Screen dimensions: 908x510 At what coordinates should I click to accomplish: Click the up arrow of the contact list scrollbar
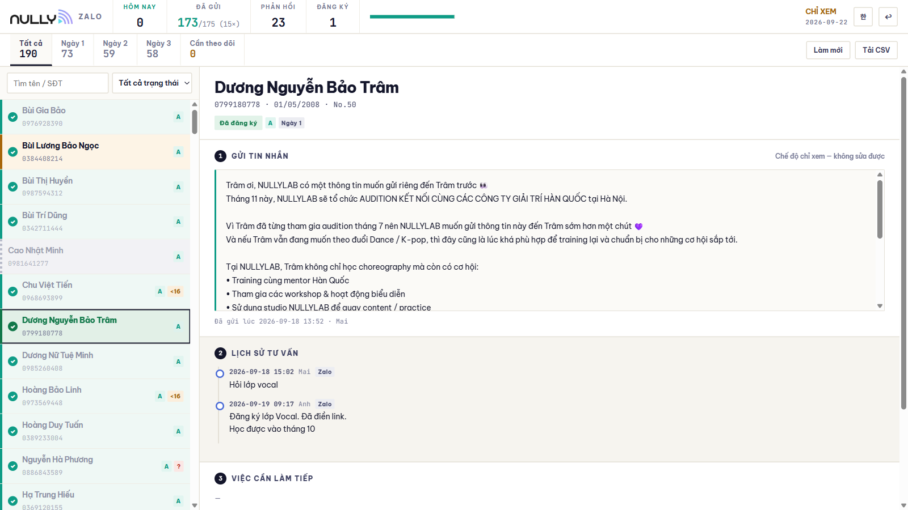tap(195, 104)
